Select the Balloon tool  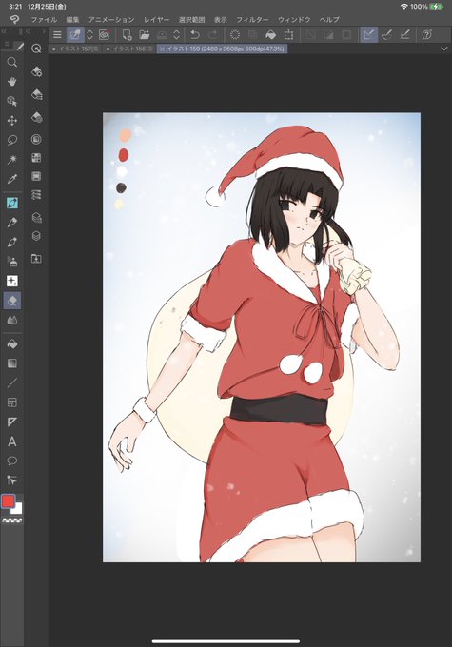12,461
